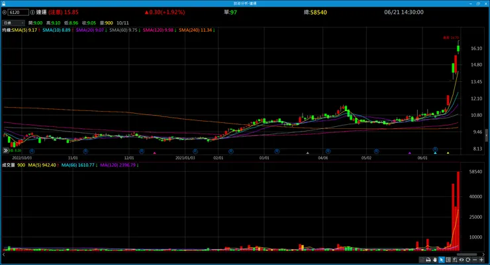490x265 pixels.
Task: Click the 10/11 date readout
Action: (122, 22)
